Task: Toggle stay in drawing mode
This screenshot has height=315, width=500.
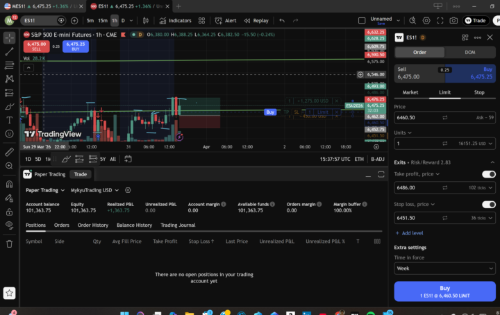Action: [x=9, y=198]
